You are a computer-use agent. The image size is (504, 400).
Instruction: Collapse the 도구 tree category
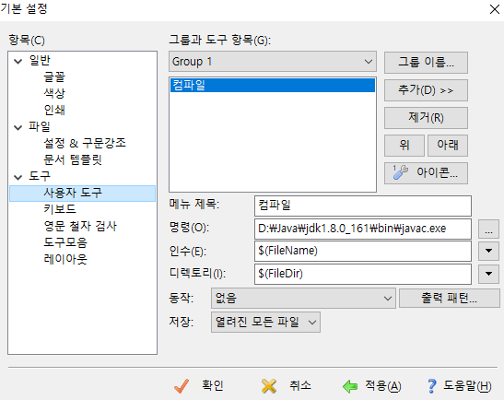click(x=18, y=177)
